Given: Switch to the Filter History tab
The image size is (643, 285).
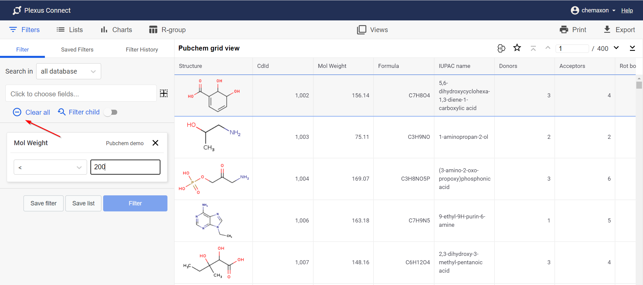Looking at the screenshot, I should (x=142, y=50).
